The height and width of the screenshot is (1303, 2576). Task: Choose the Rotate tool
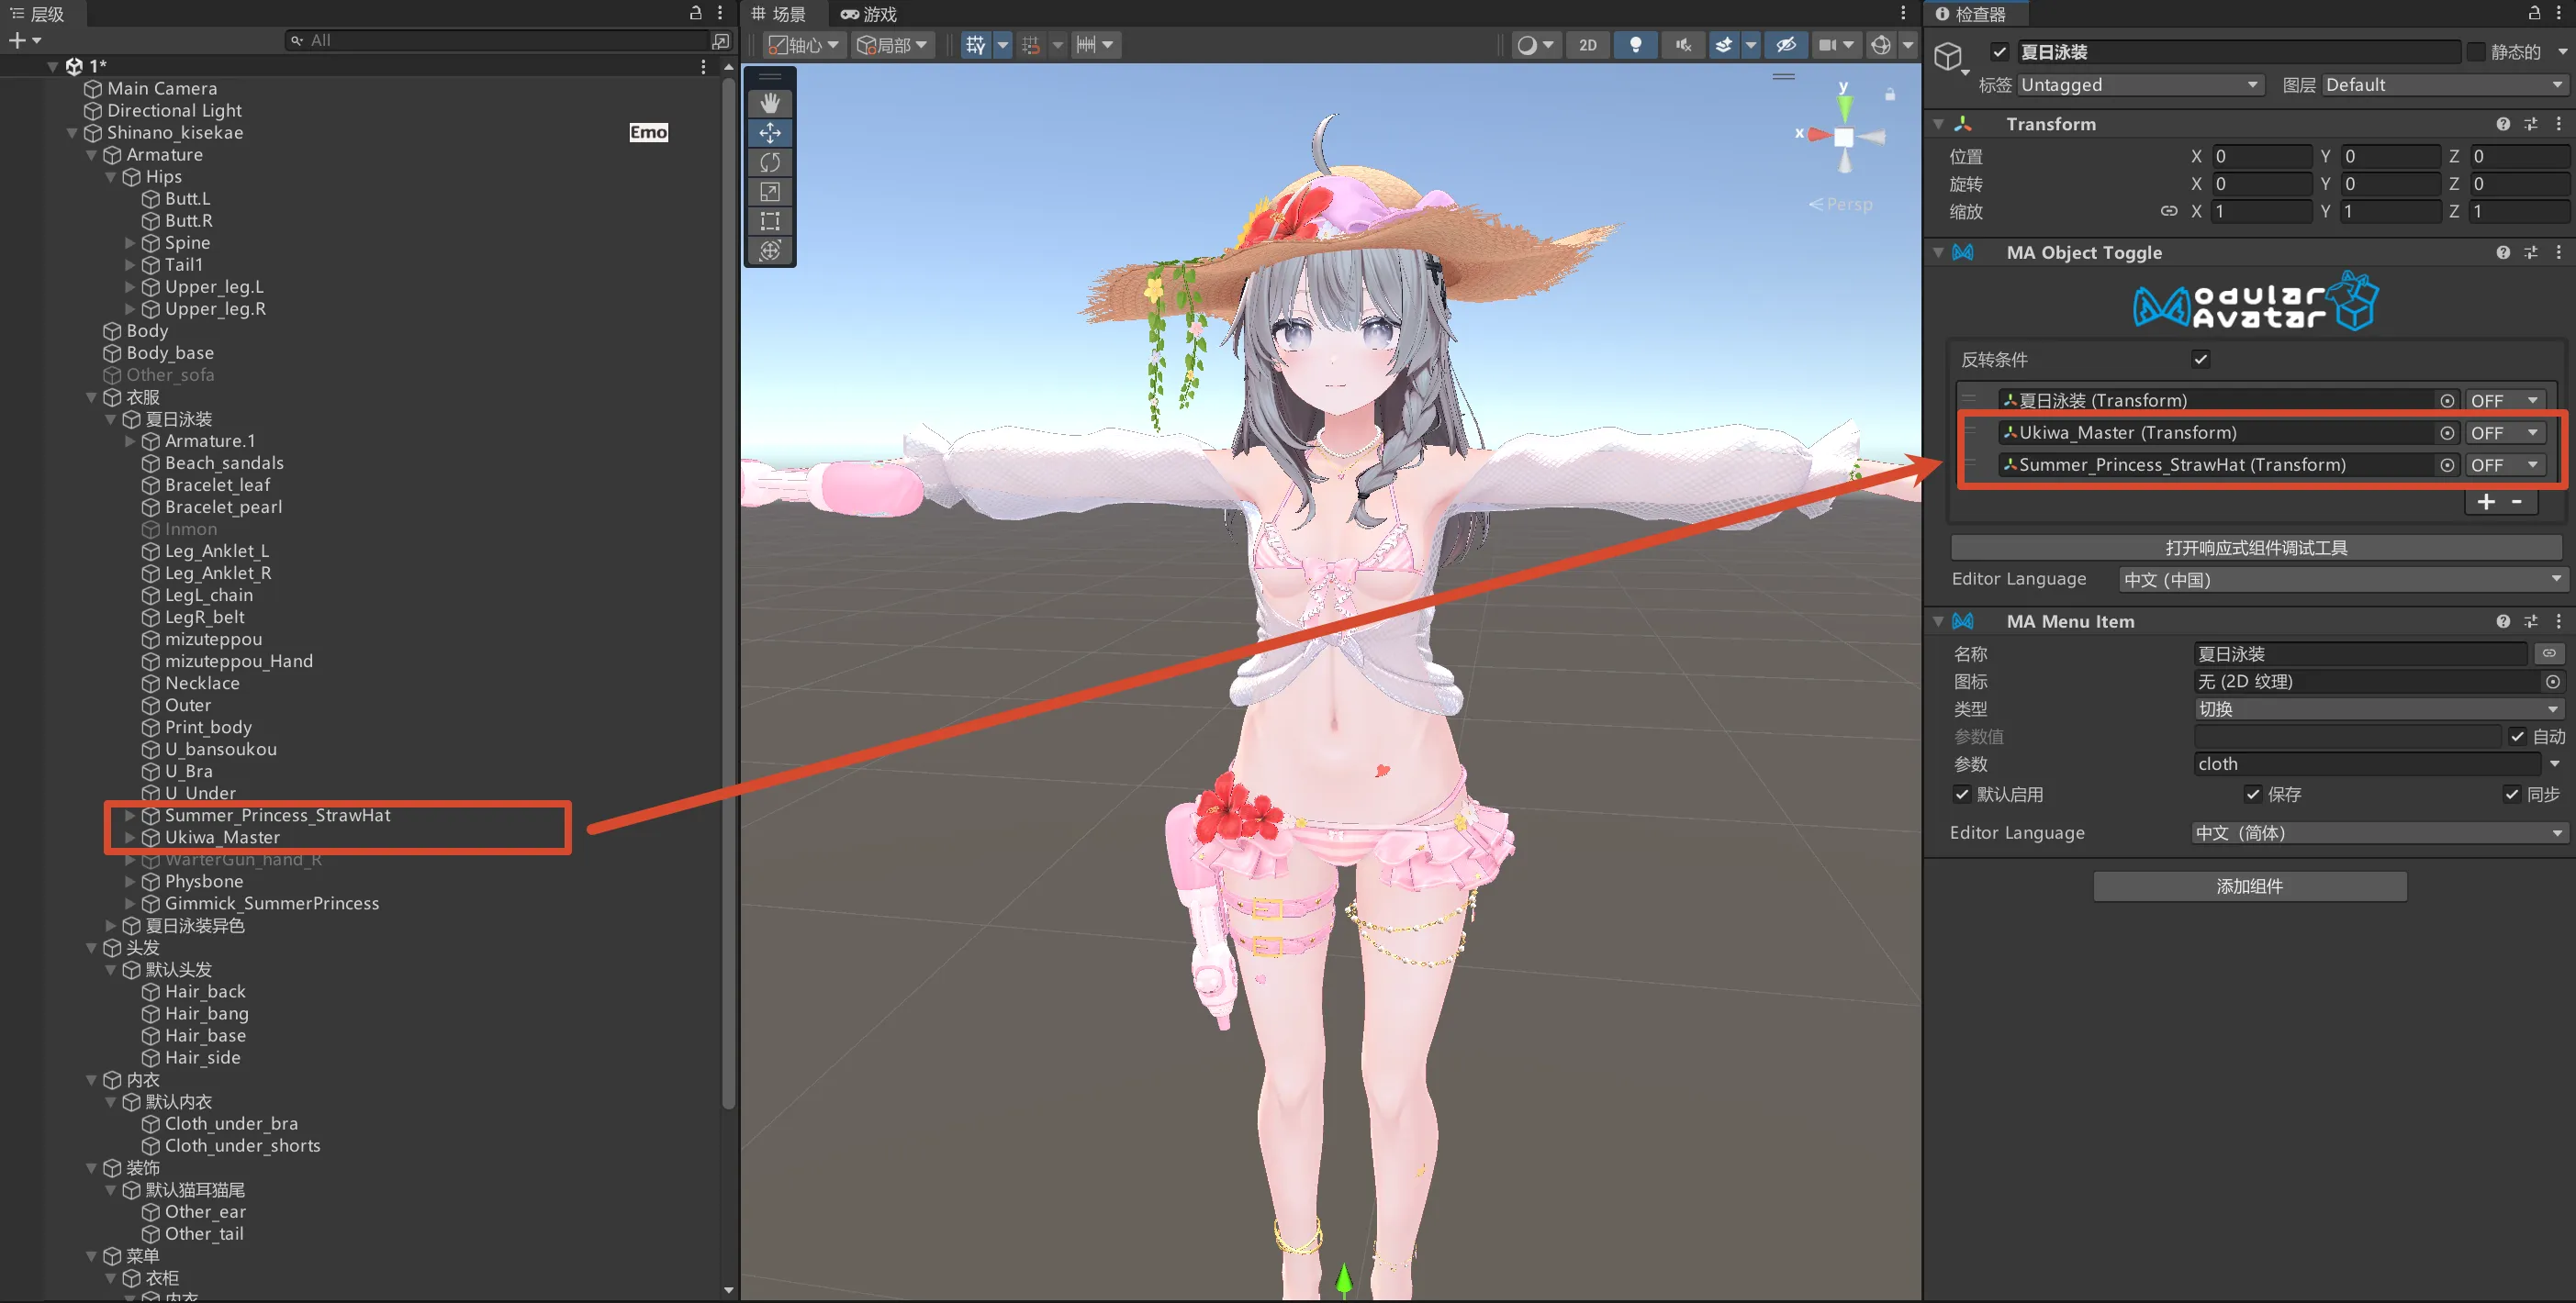click(769, 161)
